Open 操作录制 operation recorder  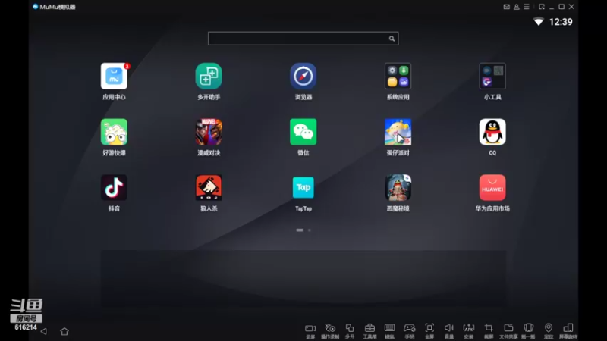click(x=330, y=331)
